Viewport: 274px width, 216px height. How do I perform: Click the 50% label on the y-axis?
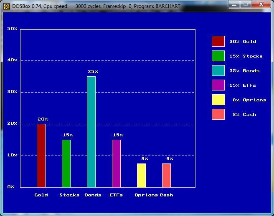click(x=13, y=29)
